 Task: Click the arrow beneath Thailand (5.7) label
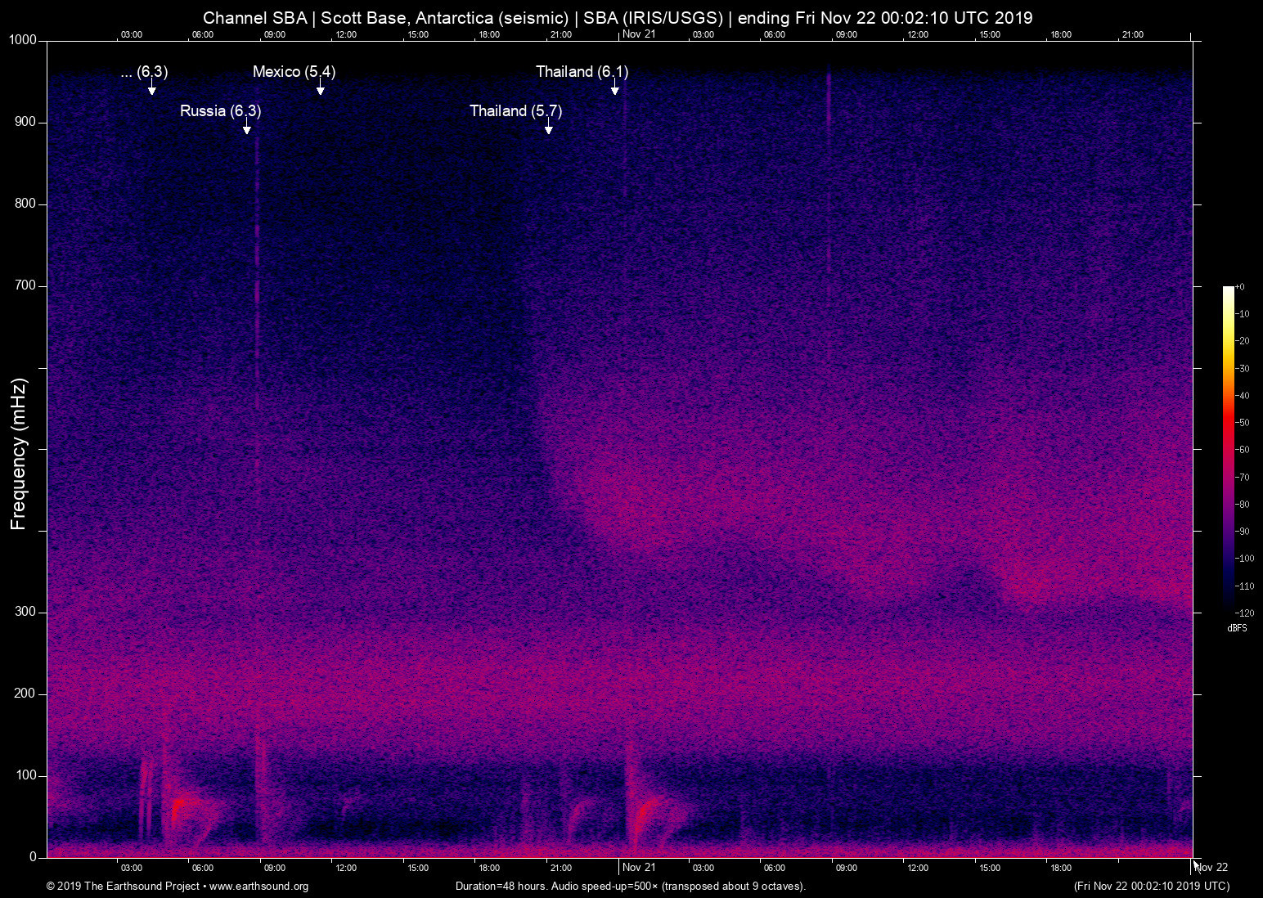coord(548,128)
